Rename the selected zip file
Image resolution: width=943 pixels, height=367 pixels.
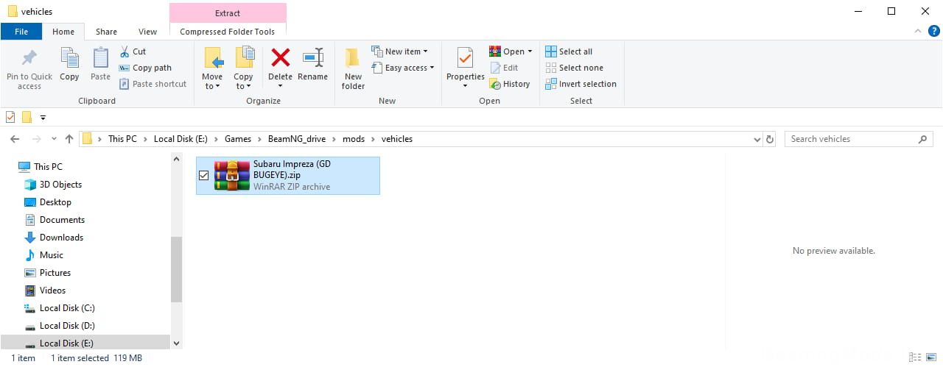click(x=313, y=65)
